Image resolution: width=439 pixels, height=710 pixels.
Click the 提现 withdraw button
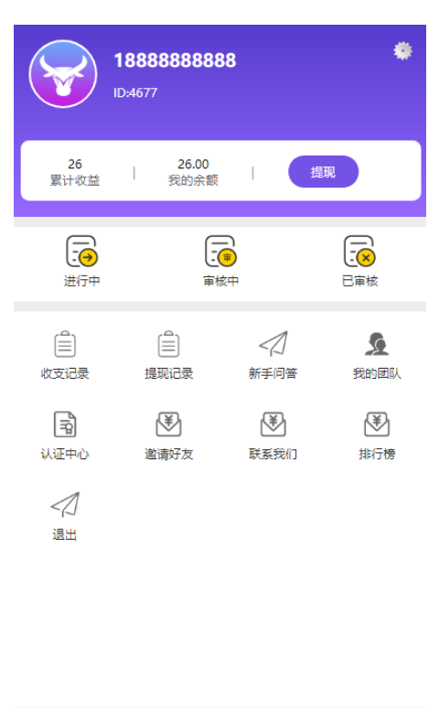pyautogui.click(x=323, y=172)
